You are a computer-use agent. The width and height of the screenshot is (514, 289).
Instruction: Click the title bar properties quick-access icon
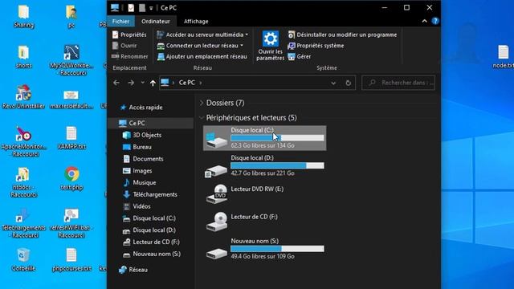pos(131,7)
